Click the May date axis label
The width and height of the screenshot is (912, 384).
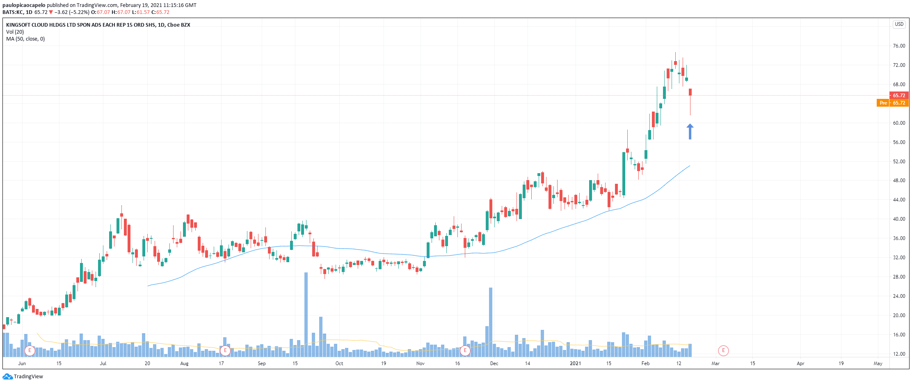pos(878,363)
